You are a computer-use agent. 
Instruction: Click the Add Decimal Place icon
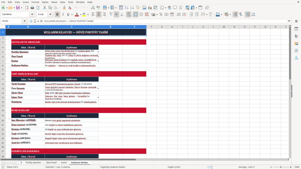coord(179,15)
